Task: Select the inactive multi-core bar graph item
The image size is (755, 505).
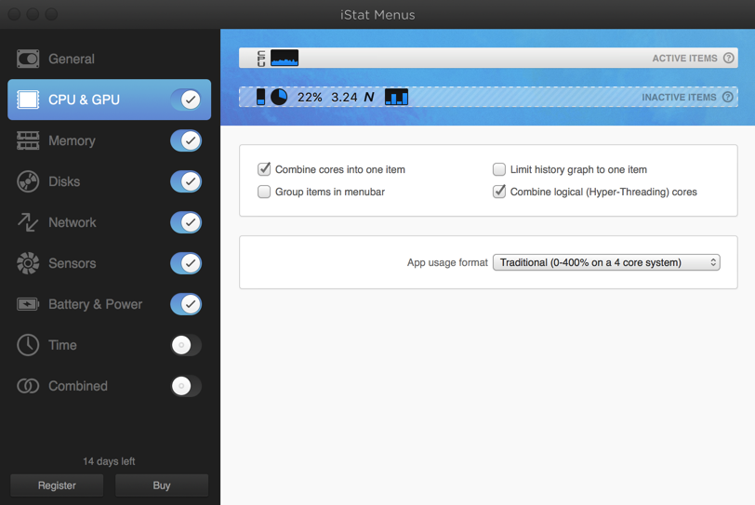Action: 396,97
